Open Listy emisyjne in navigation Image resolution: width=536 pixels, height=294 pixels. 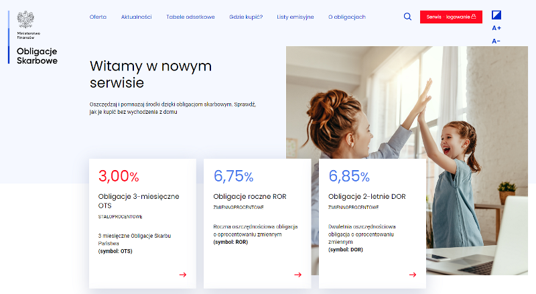[295, 17]
